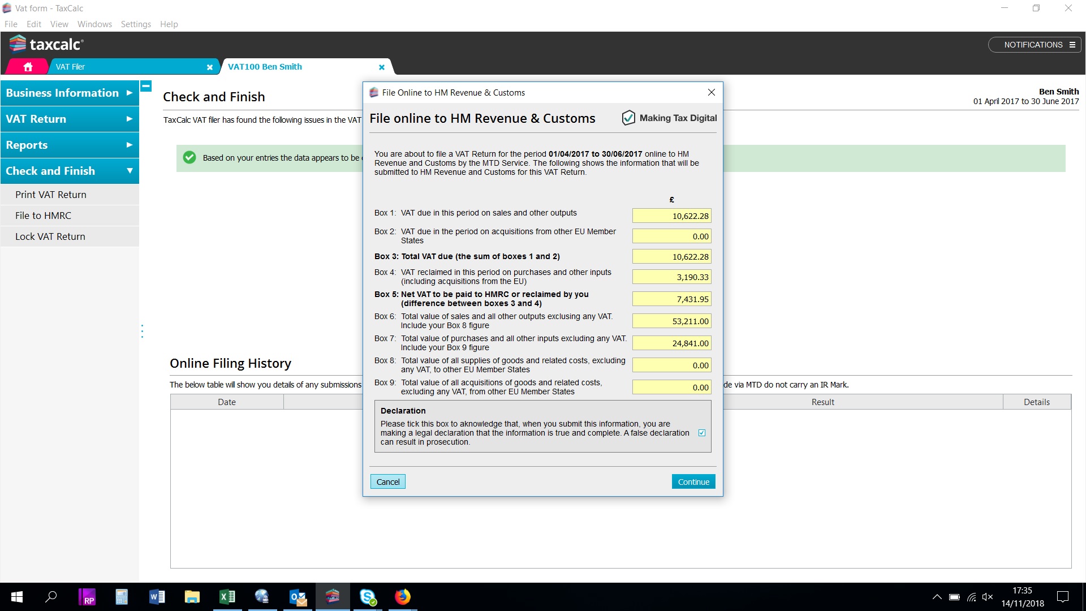Tick the legal declaration checkbox
Image resolution: width=1086 pixels, height=611 pixels.
tap(702, 433)
